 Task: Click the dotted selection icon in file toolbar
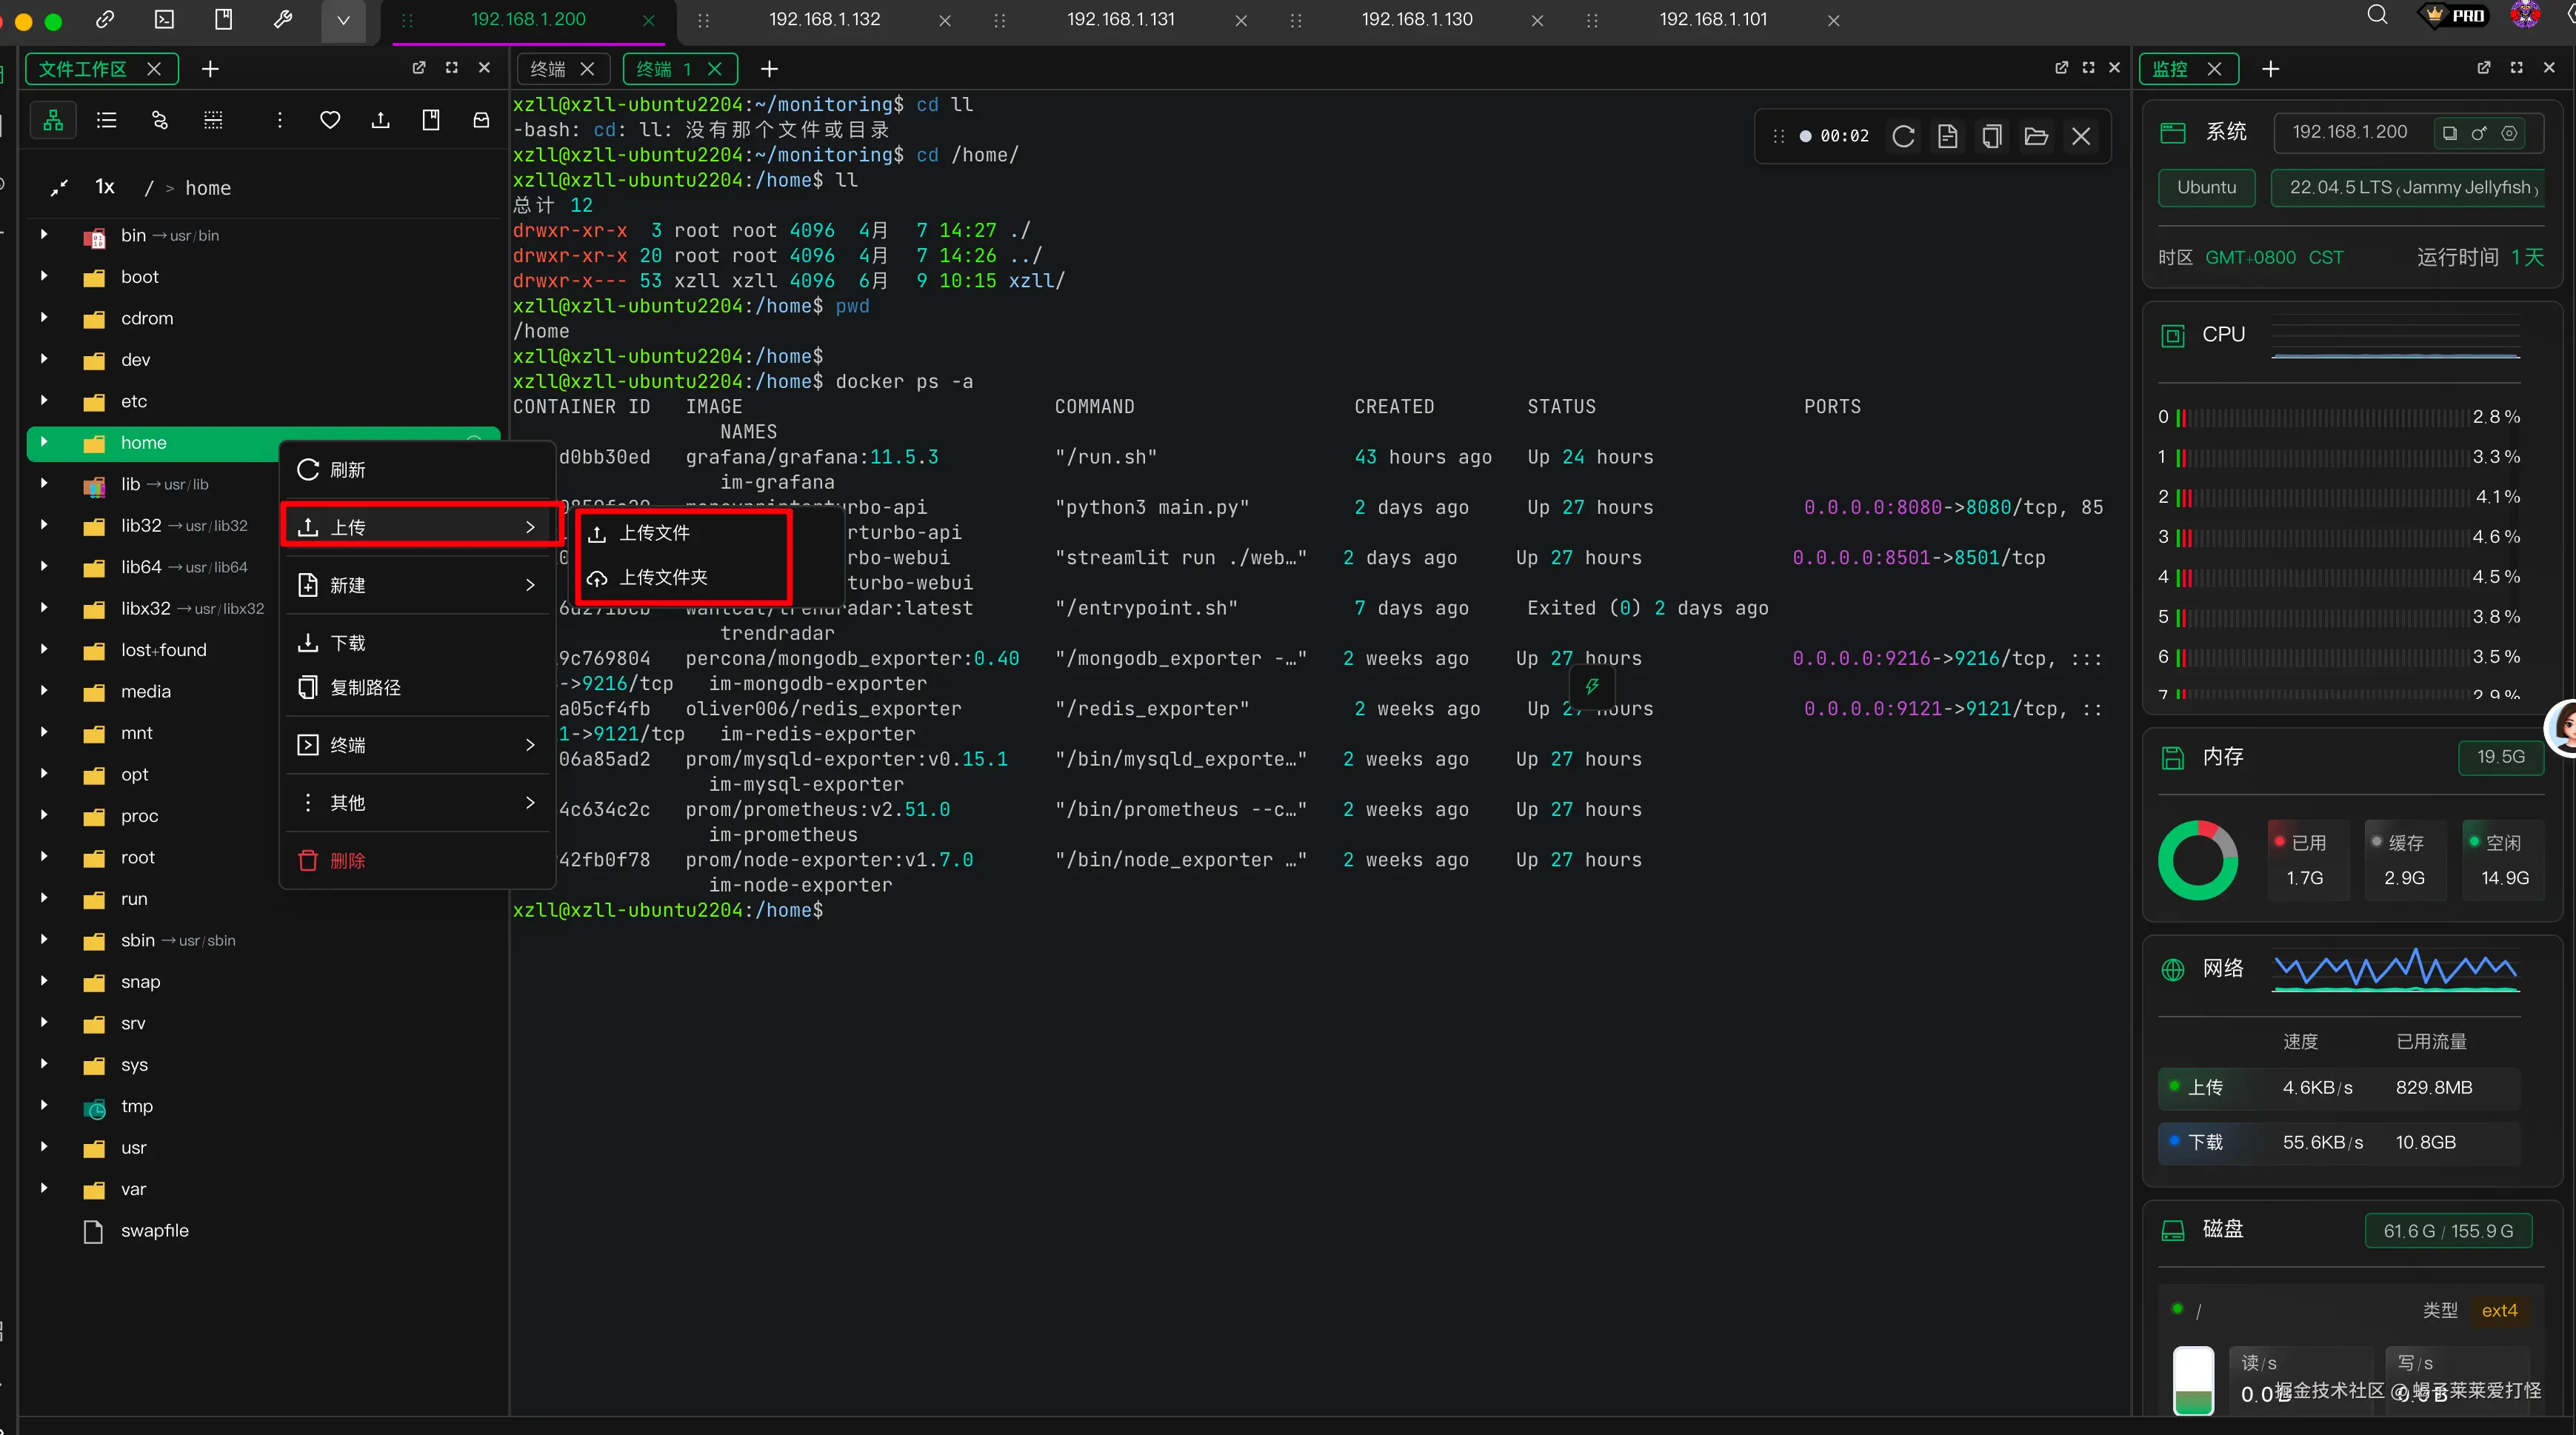point(213,121)
